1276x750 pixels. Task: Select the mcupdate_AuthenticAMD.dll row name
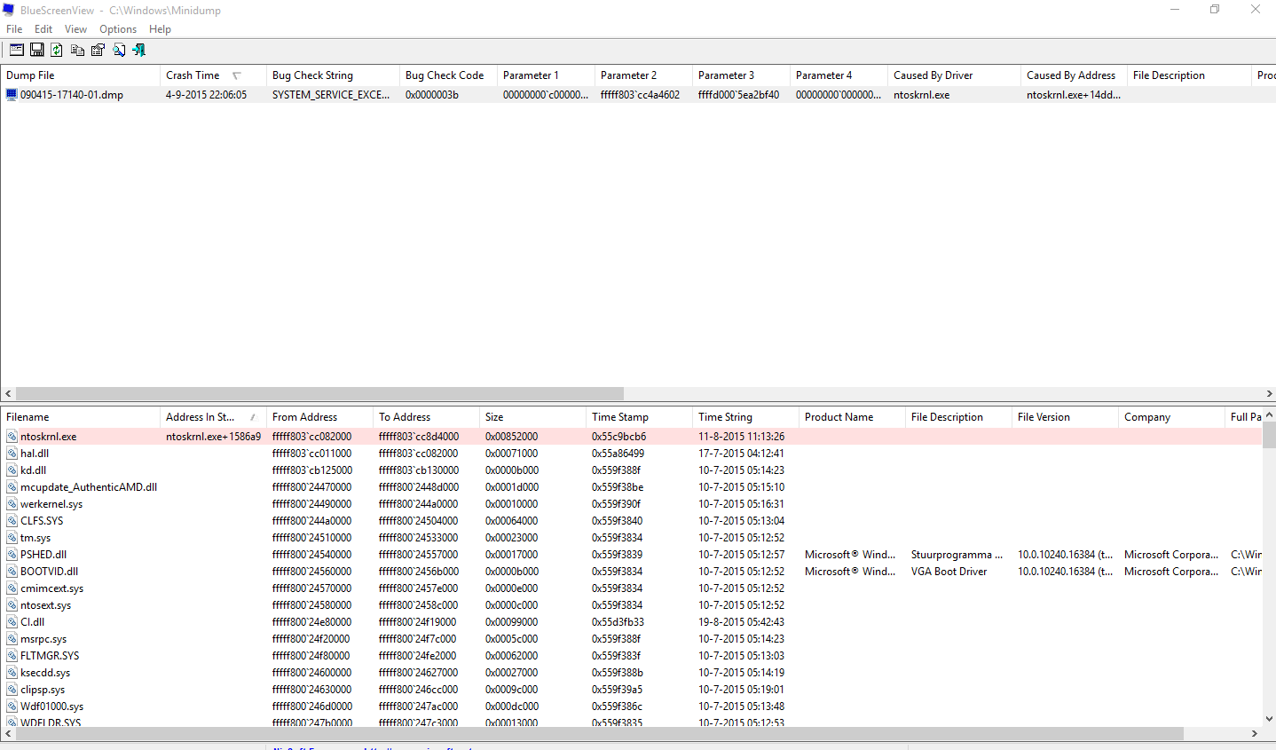(89, 487)
